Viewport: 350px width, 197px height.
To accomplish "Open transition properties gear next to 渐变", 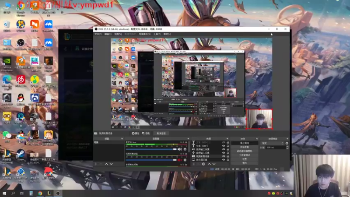I will pos(287,143).
